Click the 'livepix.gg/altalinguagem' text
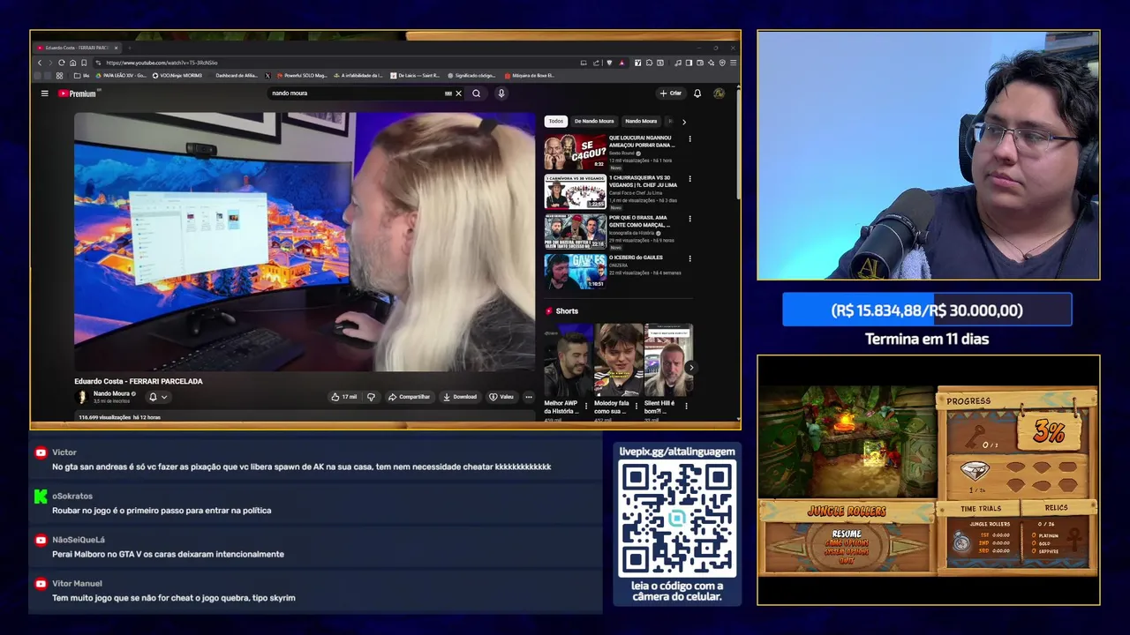Viewport: 1130px width, 635px height. [x=677, y=452]
